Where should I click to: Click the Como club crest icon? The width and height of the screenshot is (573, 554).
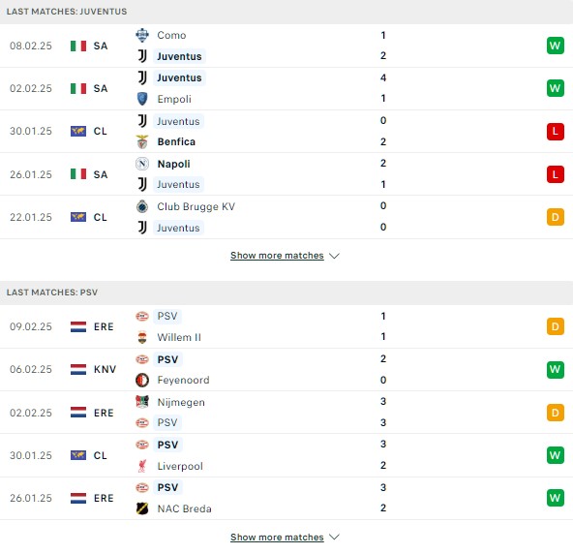pyautogui.click(x=142, y=35)
